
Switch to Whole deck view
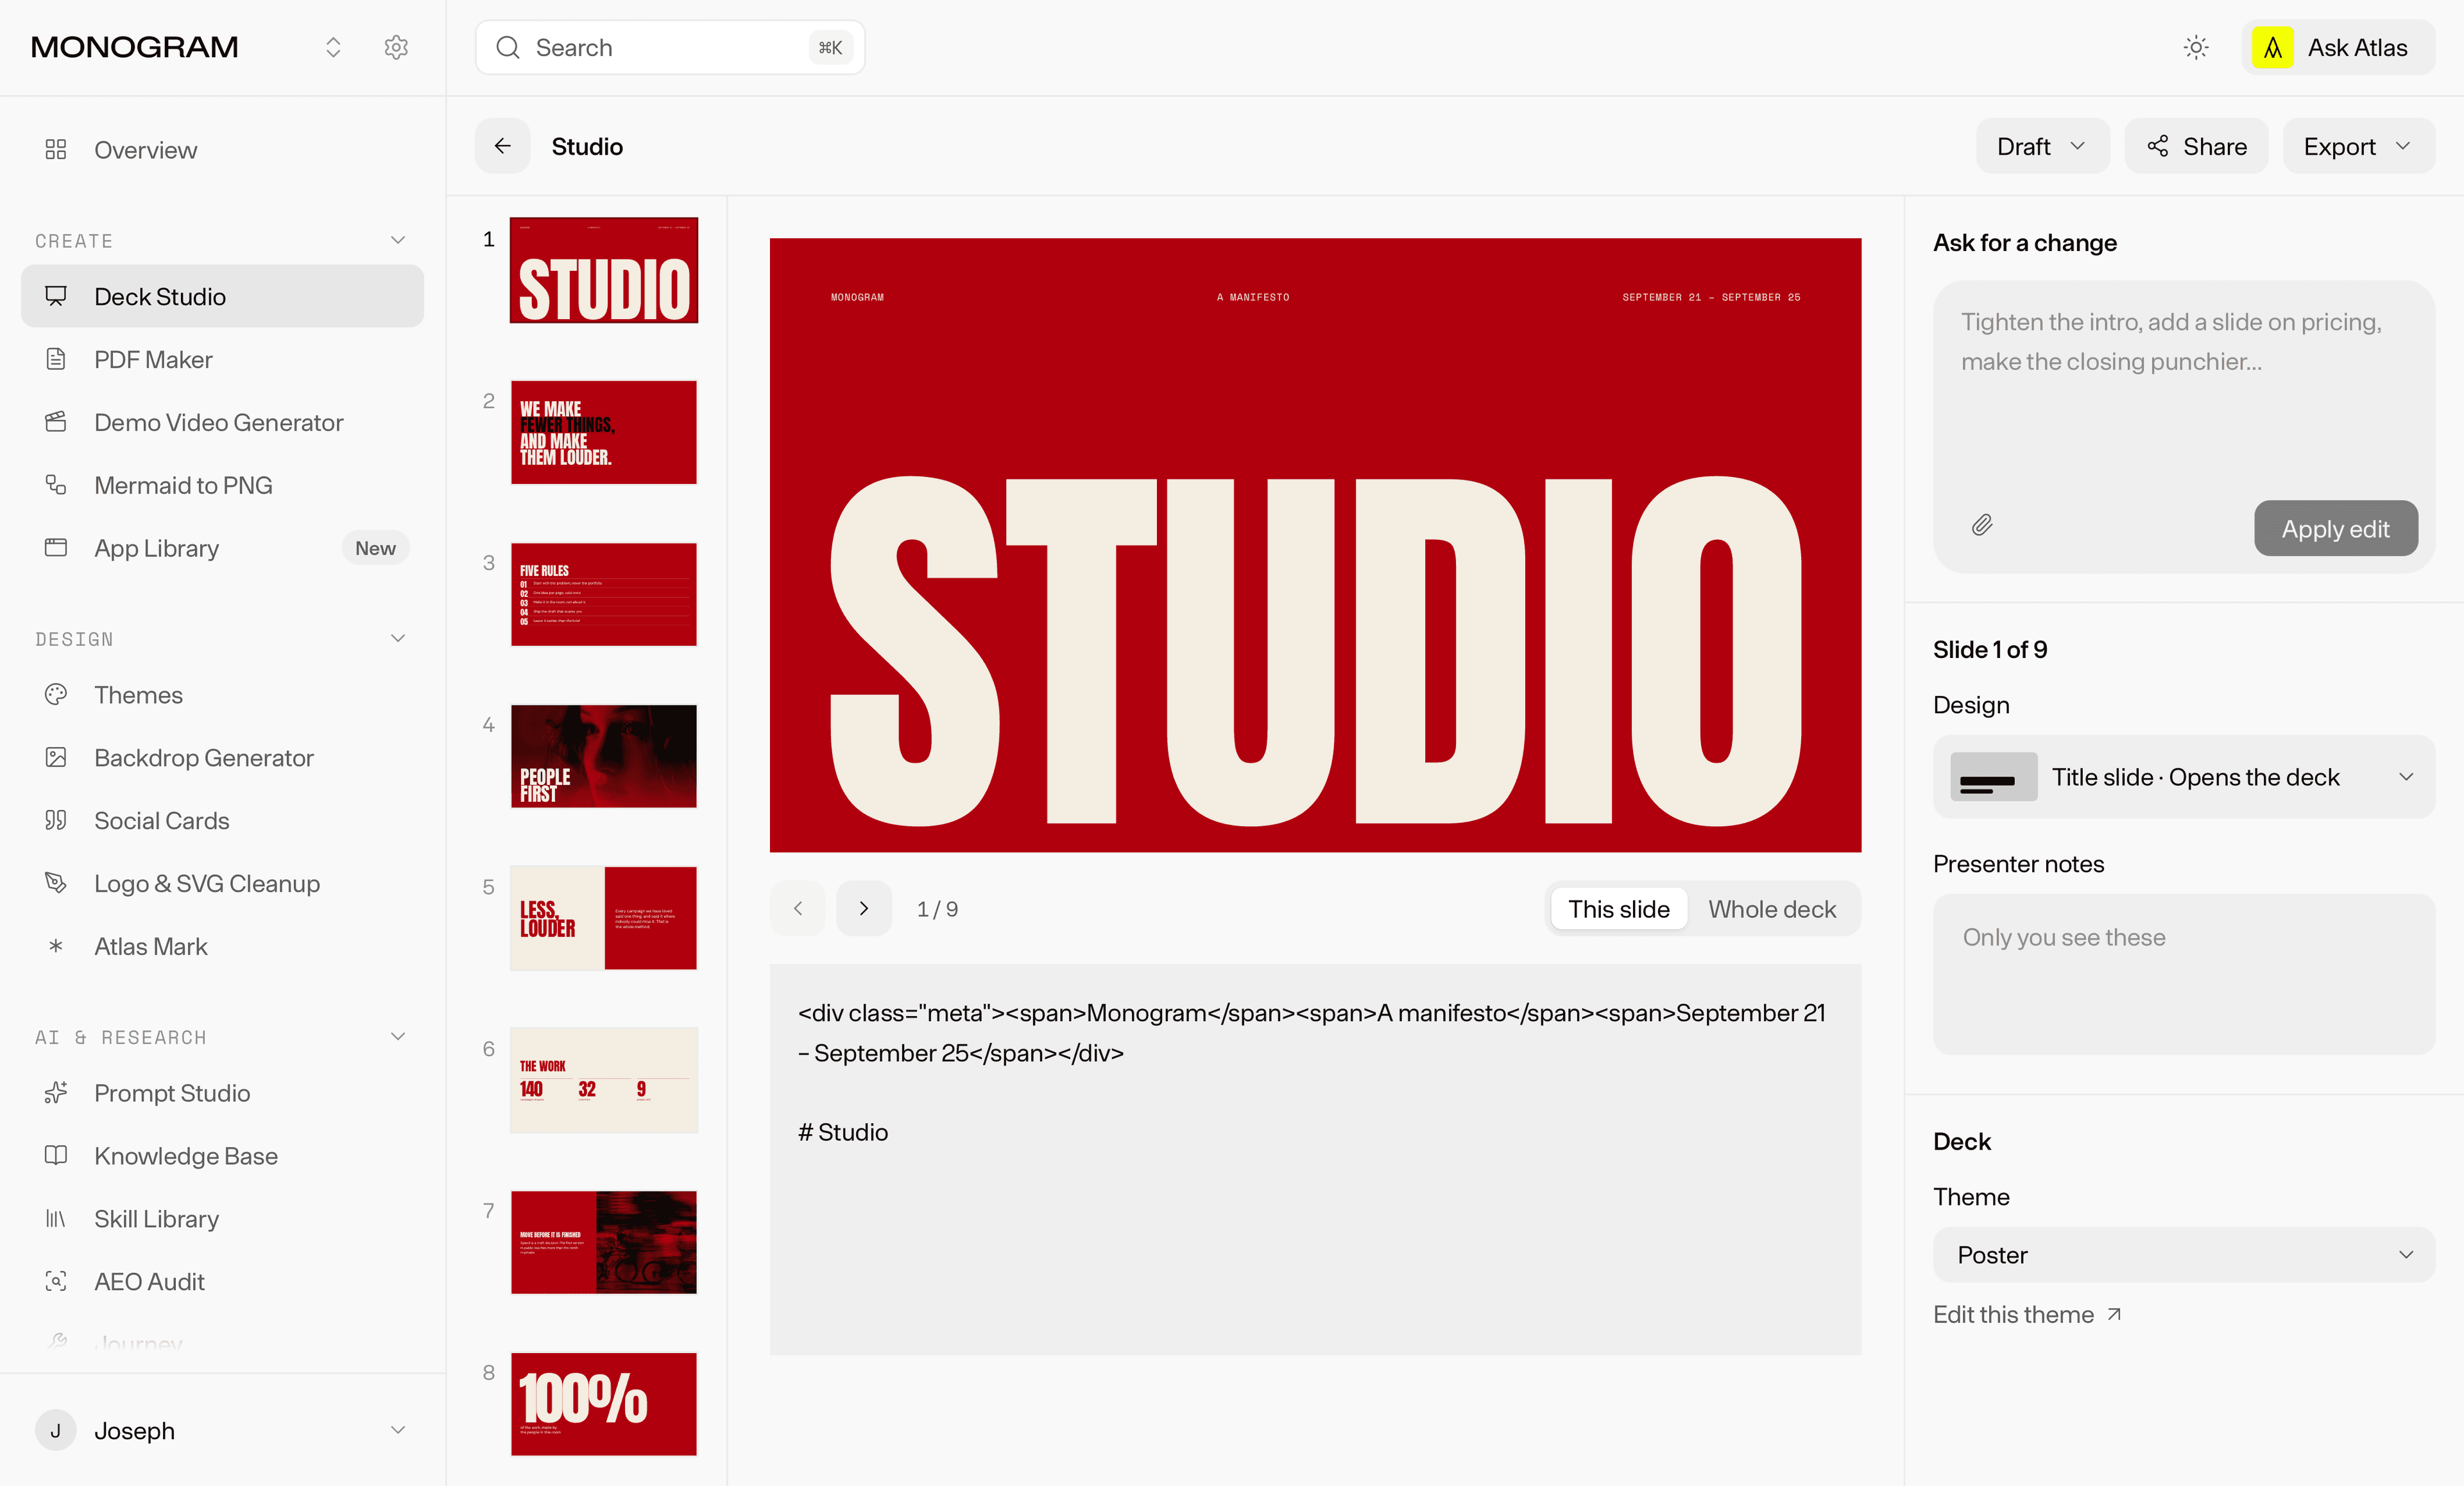click(1772, 909)
